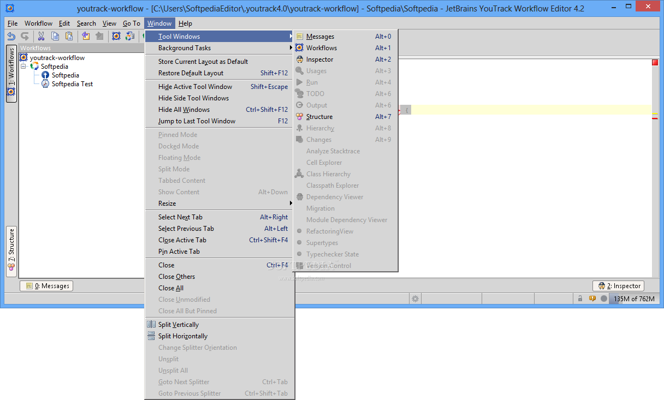Click the Copy icon in toolbar
Viewport: 664px width, 400px height.
click(55, 36)
